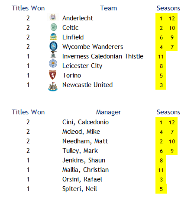
Task: Select the Team column header
Action: (x=109, y=8)
